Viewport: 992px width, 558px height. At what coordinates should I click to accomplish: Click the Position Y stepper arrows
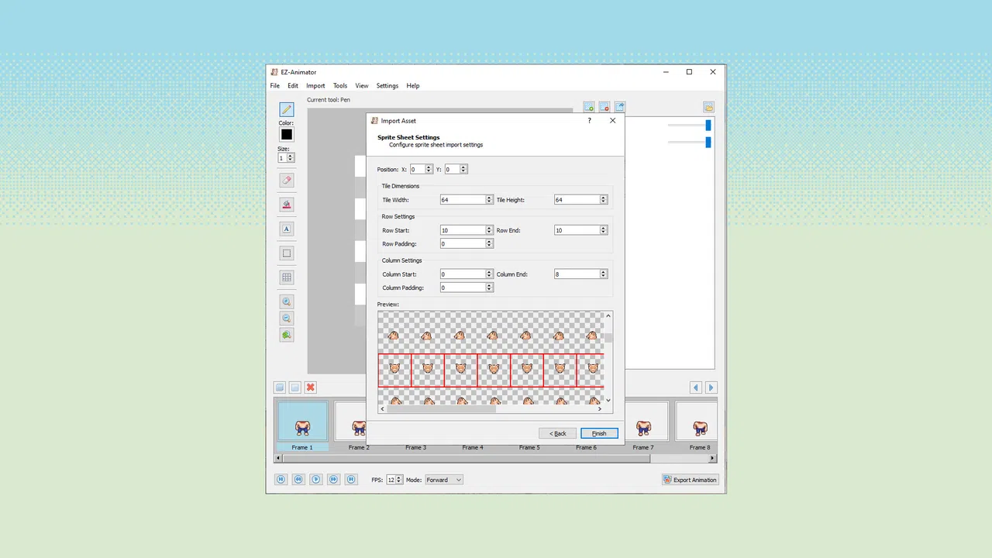463,169
